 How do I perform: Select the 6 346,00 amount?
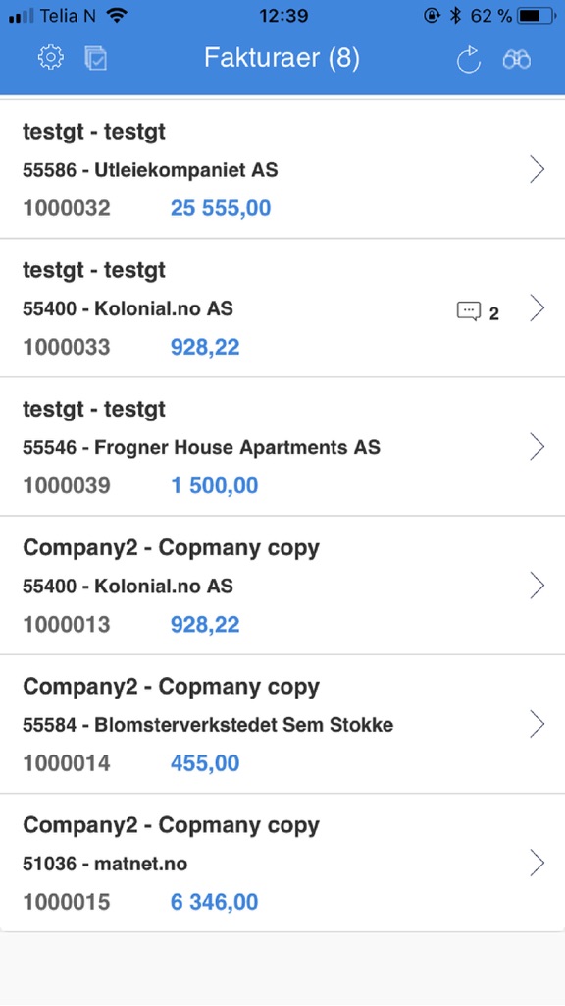[214, 902]
